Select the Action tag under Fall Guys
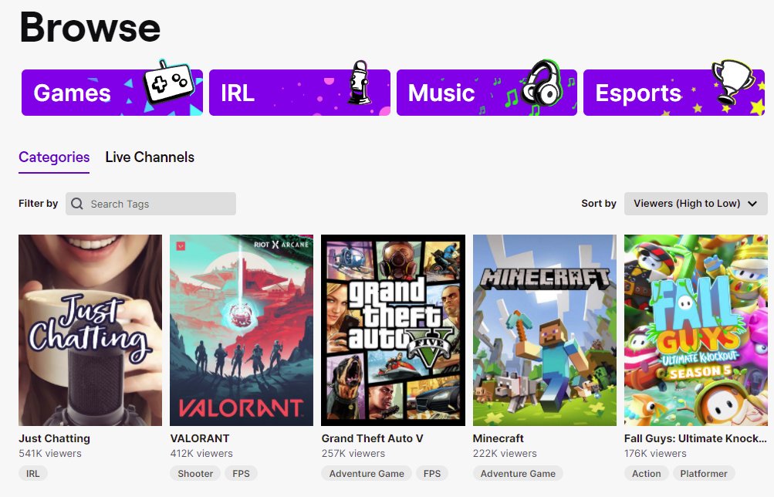This screenshot has width=774, height=497. coord(646,473)
